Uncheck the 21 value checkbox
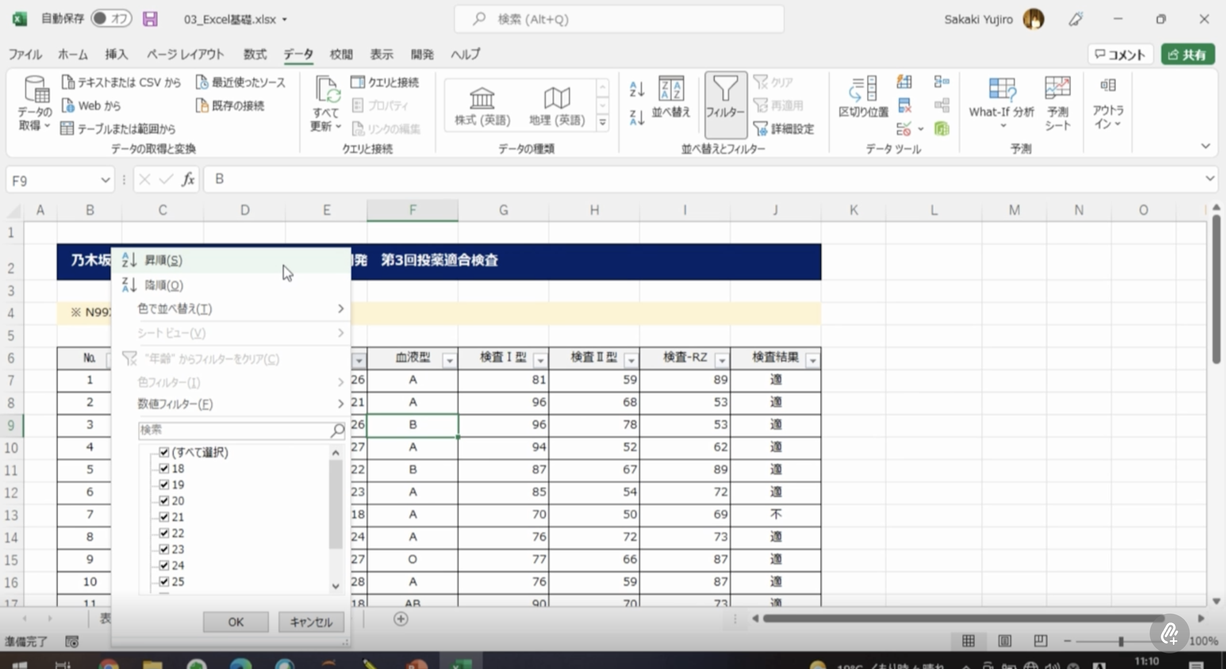Viewport: 1226px width, 669px height. 164,517
